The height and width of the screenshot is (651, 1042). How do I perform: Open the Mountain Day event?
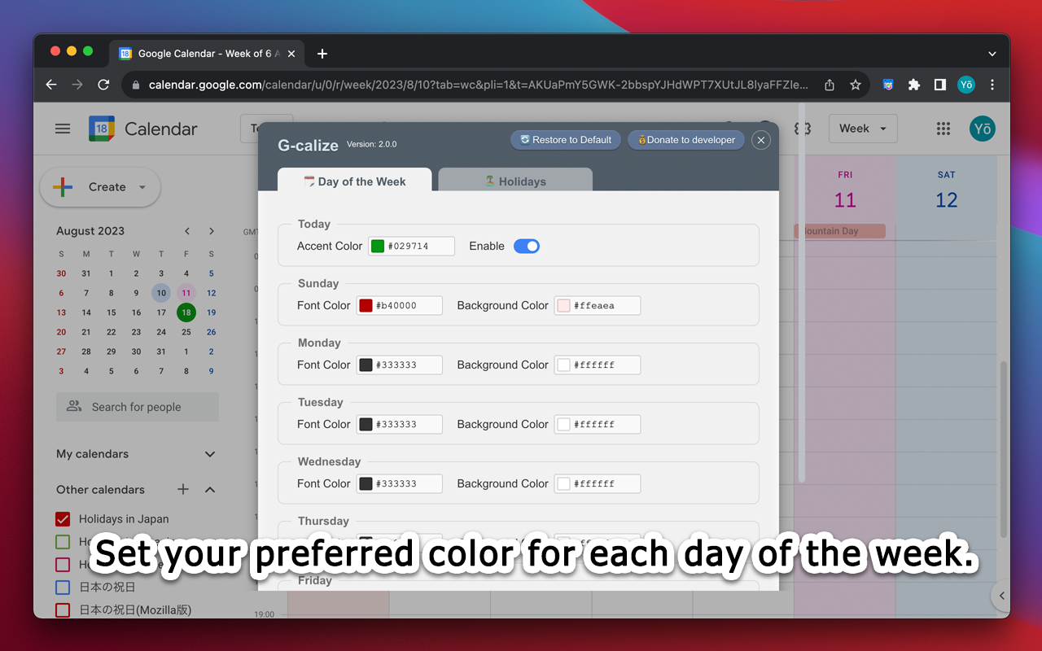[x=839, y=231]
